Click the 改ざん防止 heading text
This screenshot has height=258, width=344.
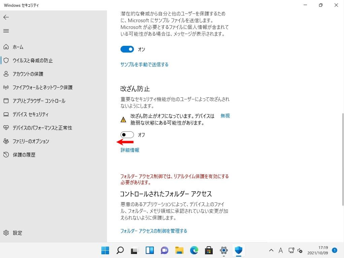tap(135, 89)
